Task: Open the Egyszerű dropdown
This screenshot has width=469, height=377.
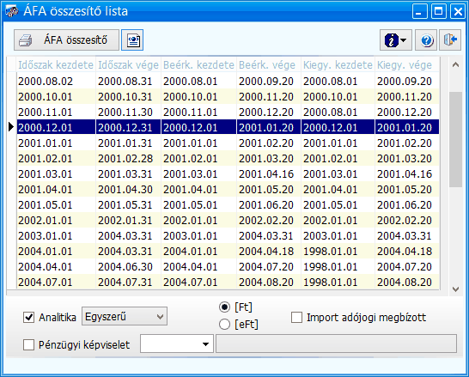Action: coord(125,316)
